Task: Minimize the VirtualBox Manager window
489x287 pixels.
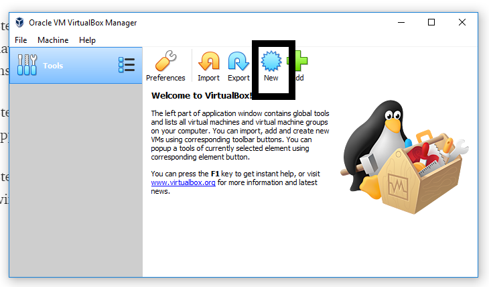Action: [401, 23]
